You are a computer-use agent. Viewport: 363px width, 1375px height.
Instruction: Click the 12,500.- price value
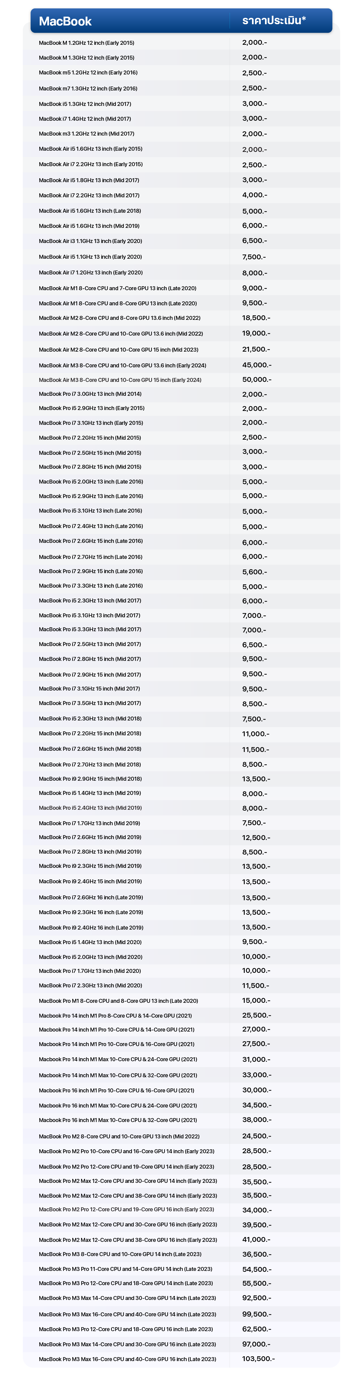pos(256,838)
